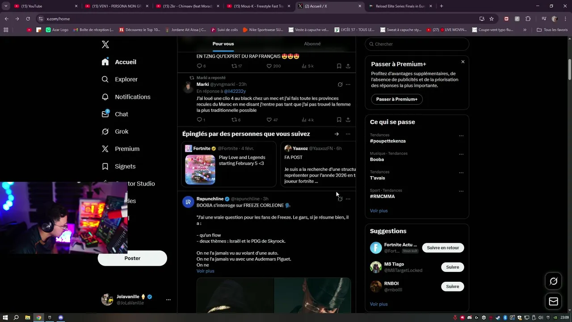The height and width of the screenshot is (322, 572).
Task: Open Windows taskbar search
Action: [16, 318]
